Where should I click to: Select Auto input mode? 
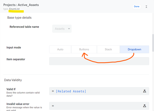pos(60,49)
